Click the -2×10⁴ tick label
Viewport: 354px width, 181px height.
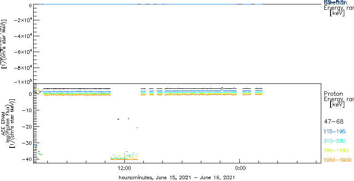tap(23, 20)
